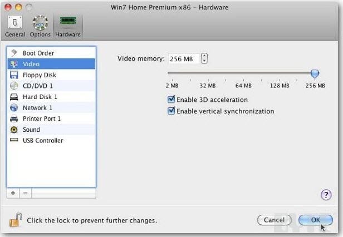This screenshot has height=237, width=343.
Task: Switch to the Hardware tab
Action: [67, 26]
